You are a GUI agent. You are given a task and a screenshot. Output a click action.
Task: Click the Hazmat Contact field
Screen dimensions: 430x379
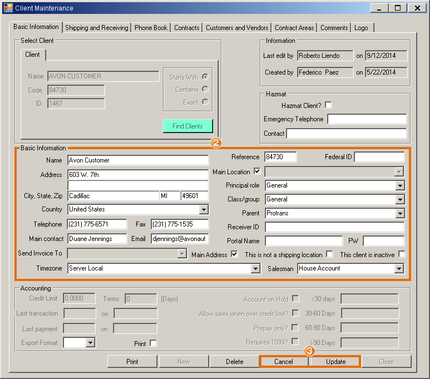coord(347,134)
